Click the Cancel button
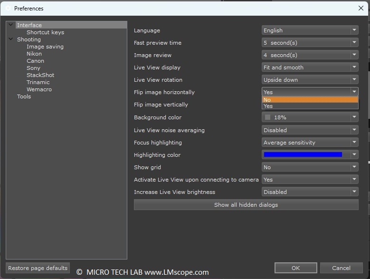The height and width of the screenshot is (279, 370). pyautogui.click(x=341, y=268)
